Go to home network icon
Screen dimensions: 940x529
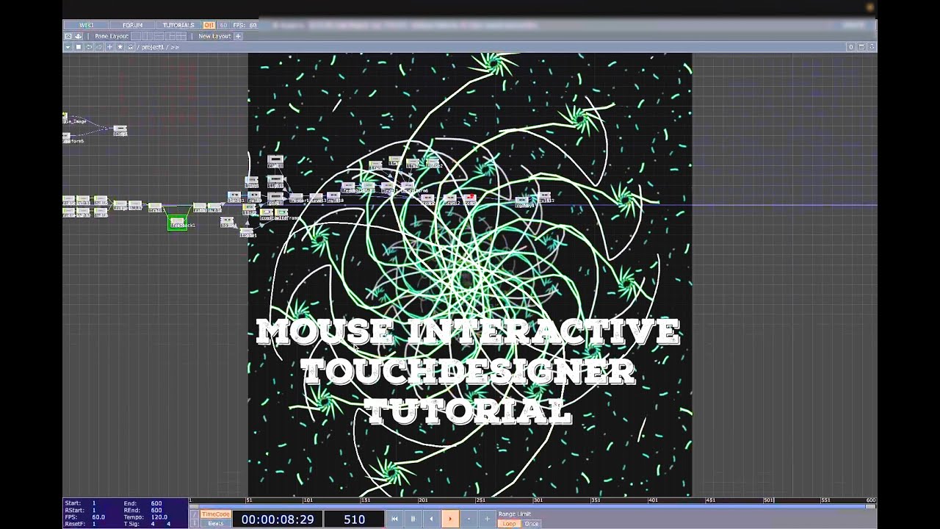pyautogui.click(x=131, y=47)
